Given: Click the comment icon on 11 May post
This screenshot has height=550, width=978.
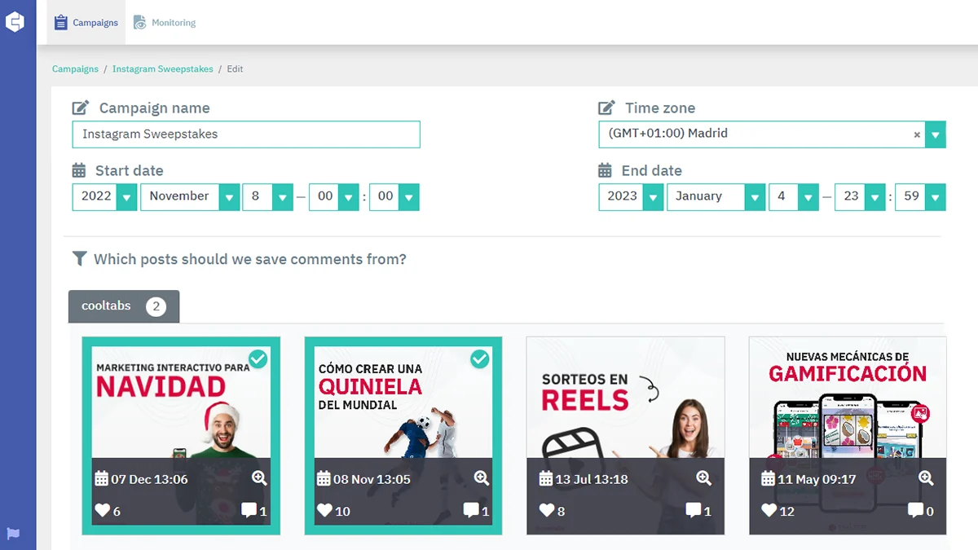Looking at the screenshot, I should click(916, 510).
